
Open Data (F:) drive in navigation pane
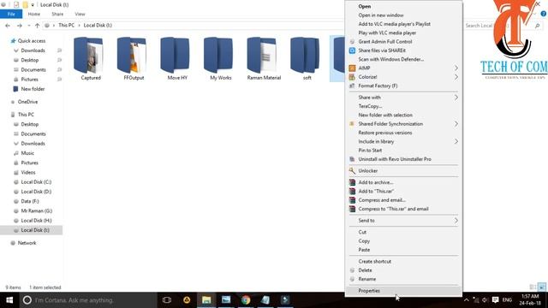pyautogui.click(x=30, y=201)
